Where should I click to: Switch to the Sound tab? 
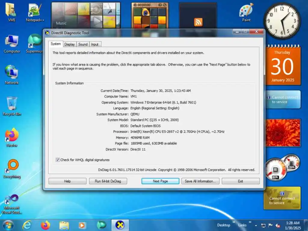[x=83, y=45]
